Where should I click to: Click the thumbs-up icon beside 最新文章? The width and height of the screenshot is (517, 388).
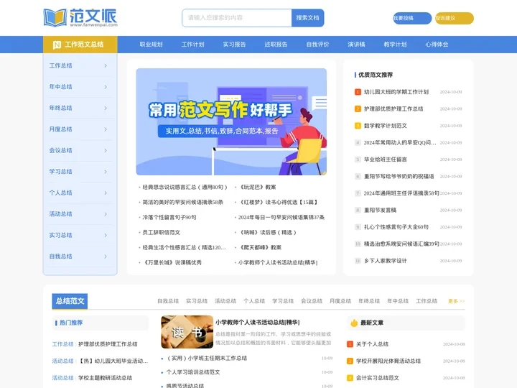coord(354,323)
